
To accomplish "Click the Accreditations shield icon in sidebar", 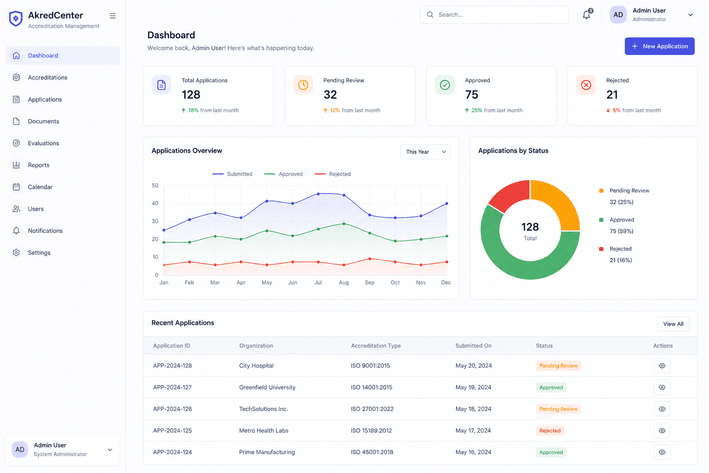I will click(x=16, y=78).
